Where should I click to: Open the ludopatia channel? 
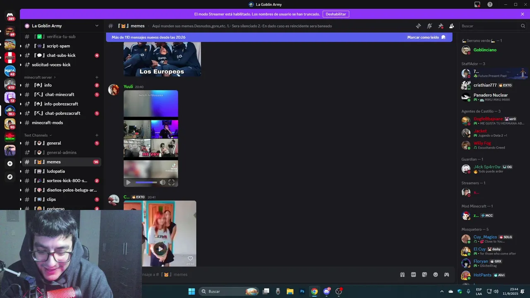[x=61, y=171]
